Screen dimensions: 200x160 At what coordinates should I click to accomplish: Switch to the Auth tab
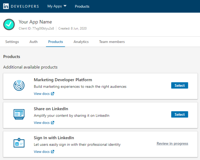33,42
